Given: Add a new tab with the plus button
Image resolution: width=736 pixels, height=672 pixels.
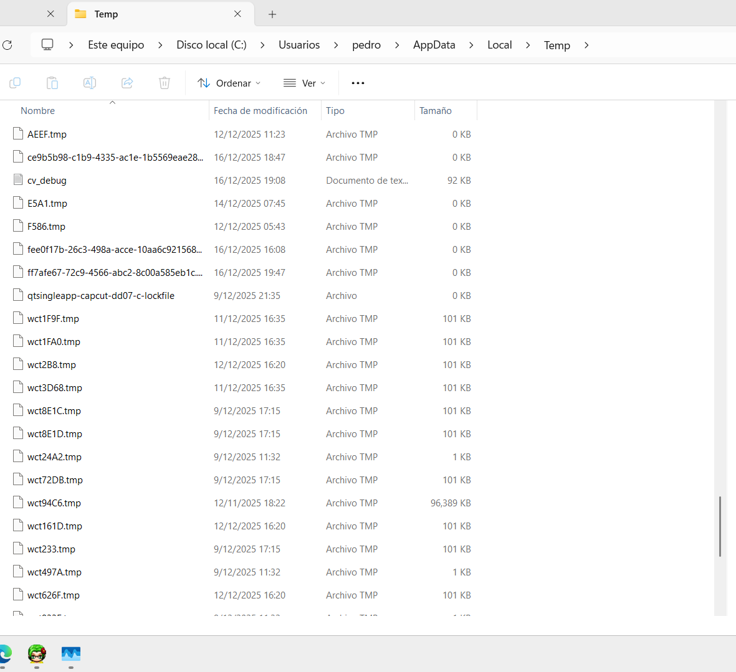Looking at the screenshot, I should [272, 14].
